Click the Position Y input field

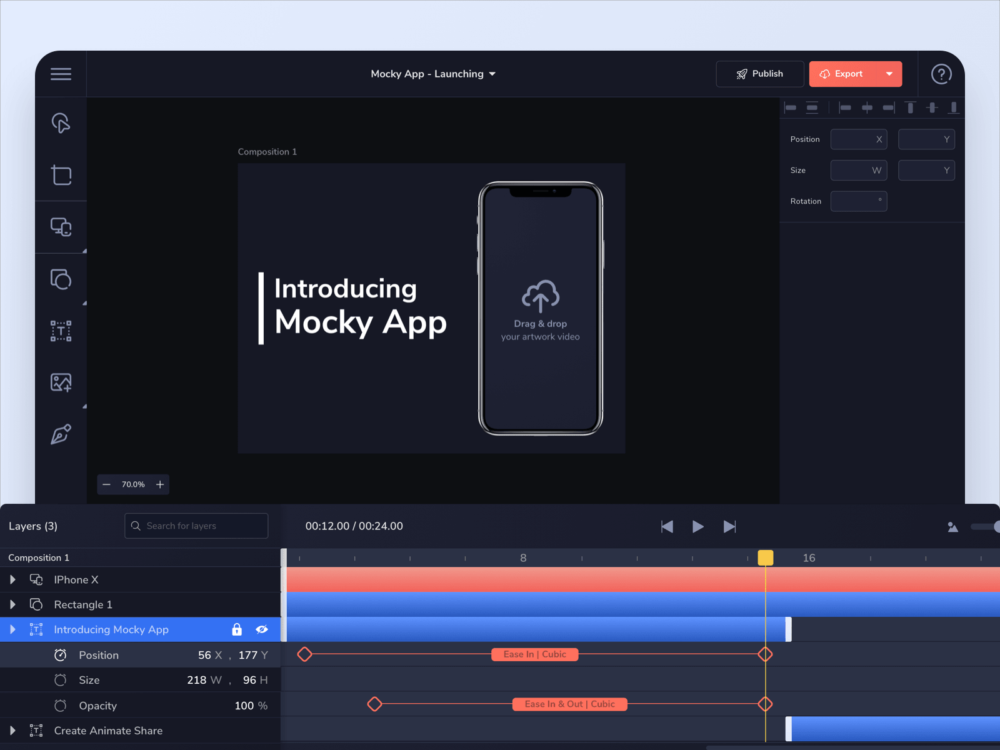coord(926,139)
